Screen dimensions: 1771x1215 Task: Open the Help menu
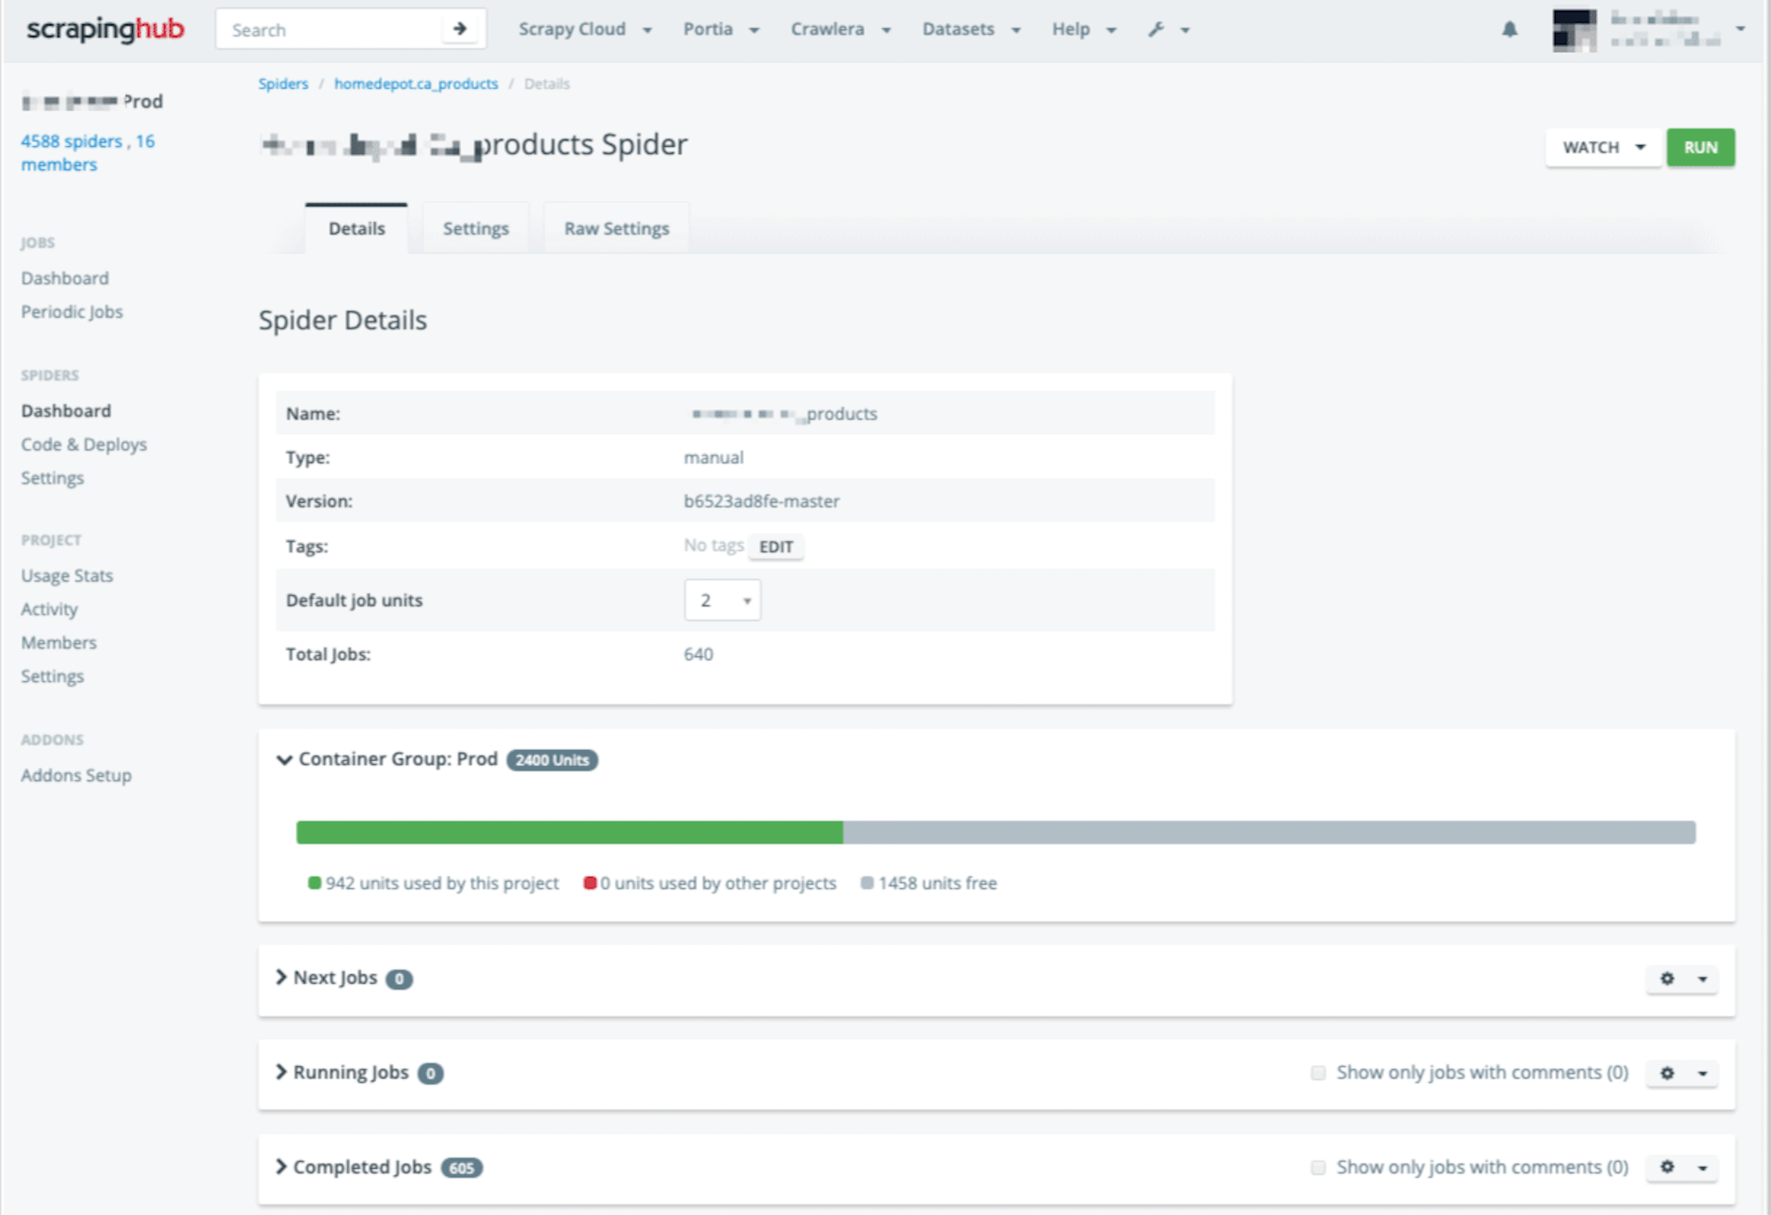coord(1084,29)
